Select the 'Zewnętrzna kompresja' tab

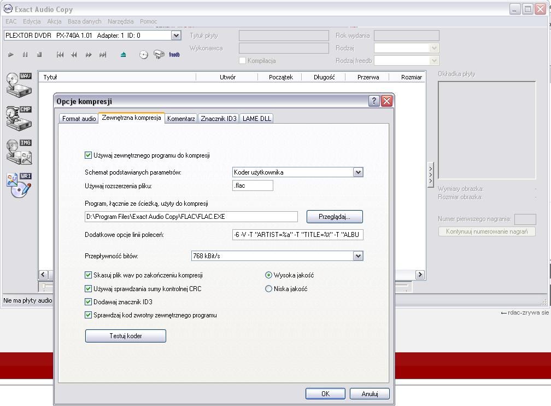[131, 118]
